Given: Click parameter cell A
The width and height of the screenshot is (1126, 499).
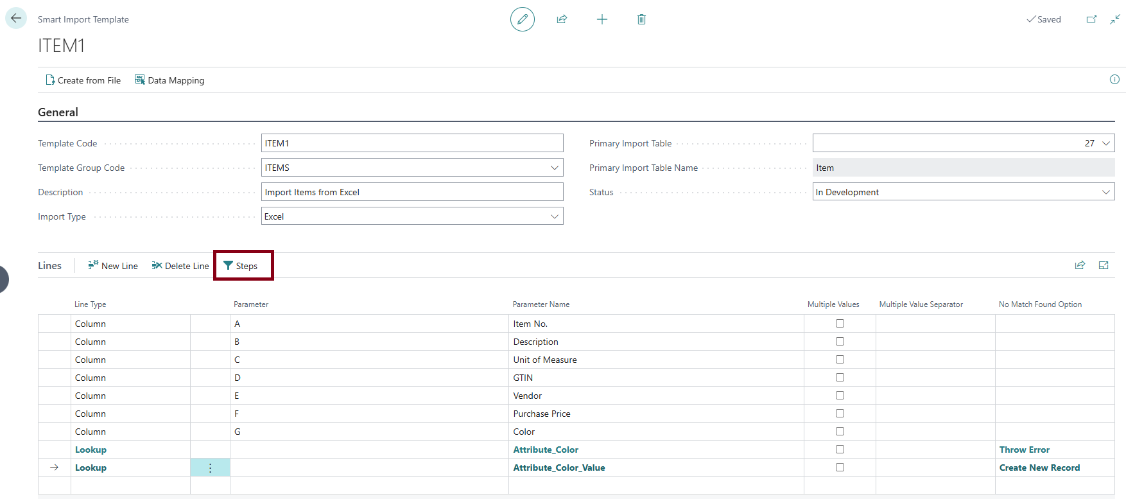Looking at the screenshot, I should (x=369, y=324).
